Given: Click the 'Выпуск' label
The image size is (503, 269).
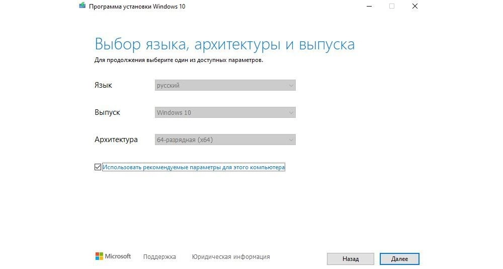Looking at the screenshot, I should pos(107,112).
